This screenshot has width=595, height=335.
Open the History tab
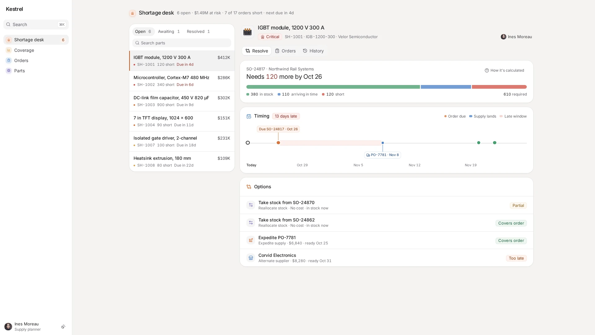tap(313, 51)
